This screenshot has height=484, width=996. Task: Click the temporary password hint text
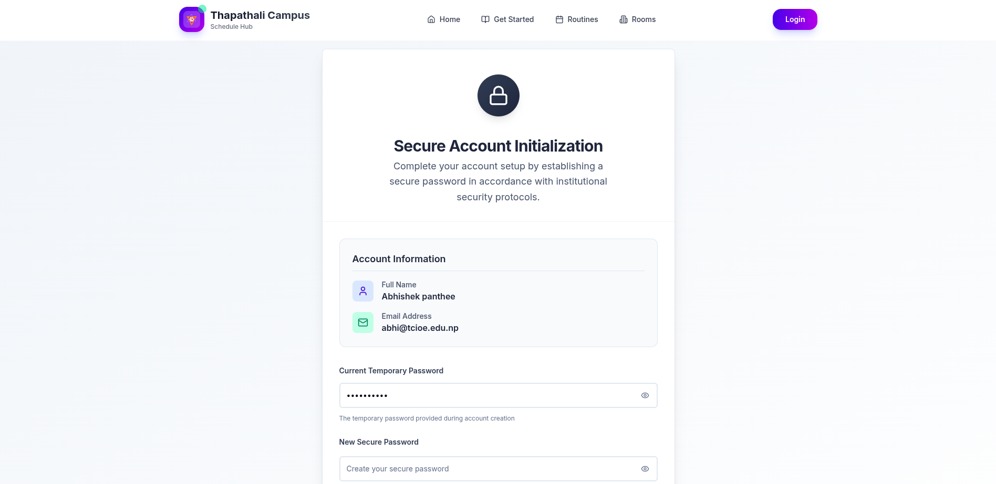coord(427,418)
